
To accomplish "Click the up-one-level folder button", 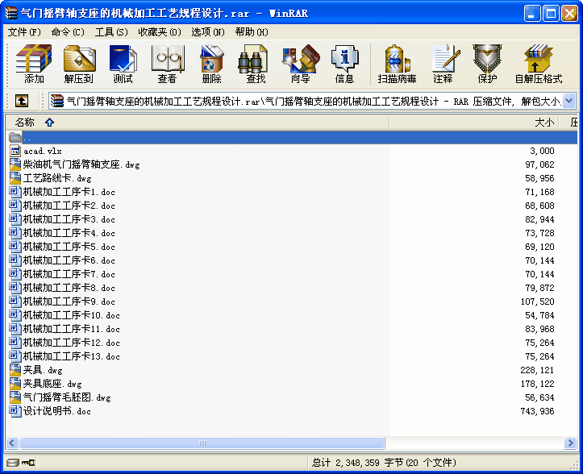I will 22,101.
